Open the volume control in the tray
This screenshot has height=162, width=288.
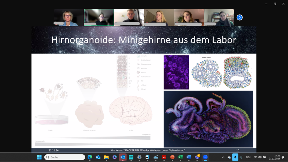pos(260,157)
